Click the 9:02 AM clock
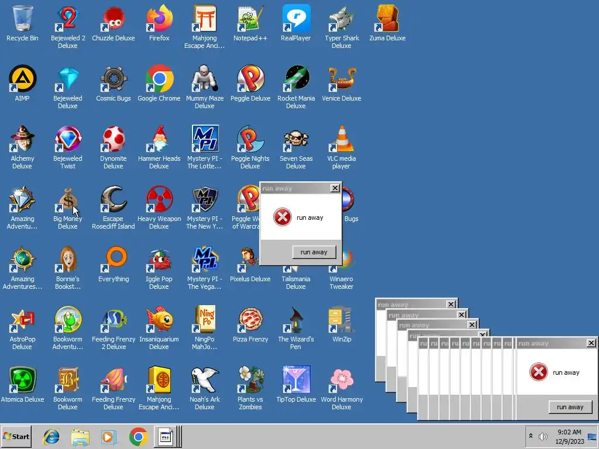The height and width of the screenshot is (449, 599). pyautogui.click(x=569, y=432)
